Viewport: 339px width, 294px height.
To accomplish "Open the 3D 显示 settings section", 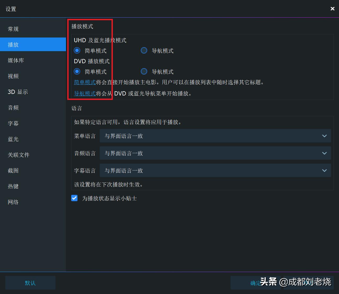I will coord(17,92).
